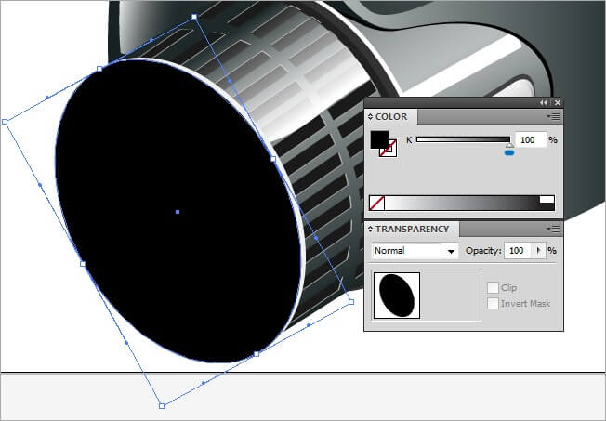Pick white from the ramp's end swatch
Image resolution: width=606 pixels, height=421 pixels.
click(x=547, y=199)
